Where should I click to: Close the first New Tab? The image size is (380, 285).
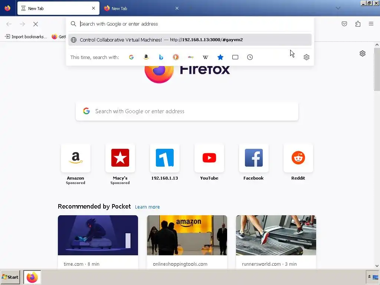[x=94, y=8]
